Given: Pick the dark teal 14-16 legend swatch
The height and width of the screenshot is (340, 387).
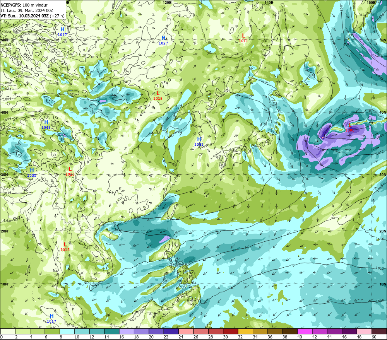Looking at the screenshot, I should coord(112,331).
